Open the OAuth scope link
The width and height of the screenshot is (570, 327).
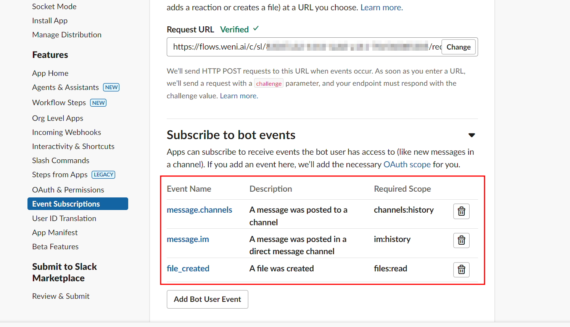point(407,164)
